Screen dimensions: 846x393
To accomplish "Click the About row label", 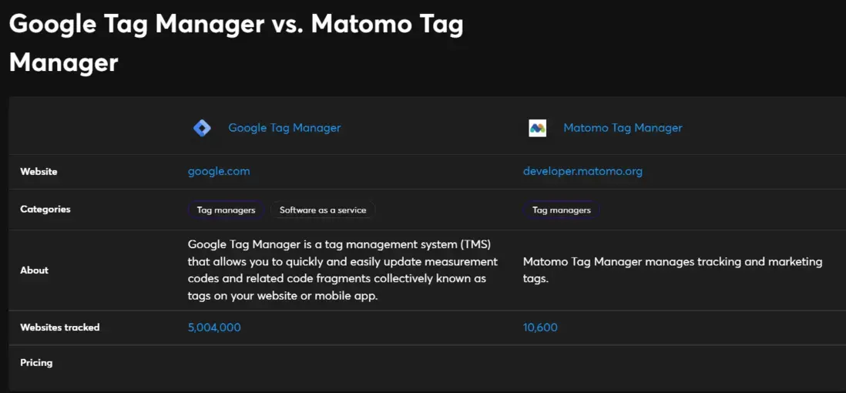I will click(34, 270).
